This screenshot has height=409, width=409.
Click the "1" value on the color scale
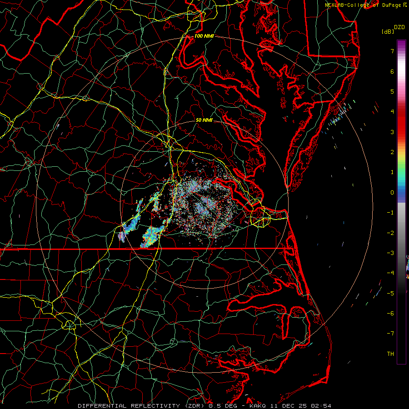click(x=392, y=172)
